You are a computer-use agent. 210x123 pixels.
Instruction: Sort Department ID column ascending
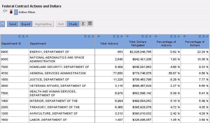pos(23,36)
